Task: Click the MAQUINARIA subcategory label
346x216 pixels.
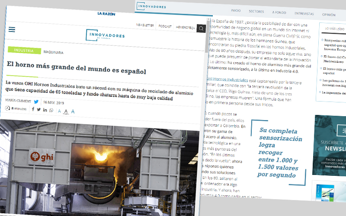Action: (53, 52)
